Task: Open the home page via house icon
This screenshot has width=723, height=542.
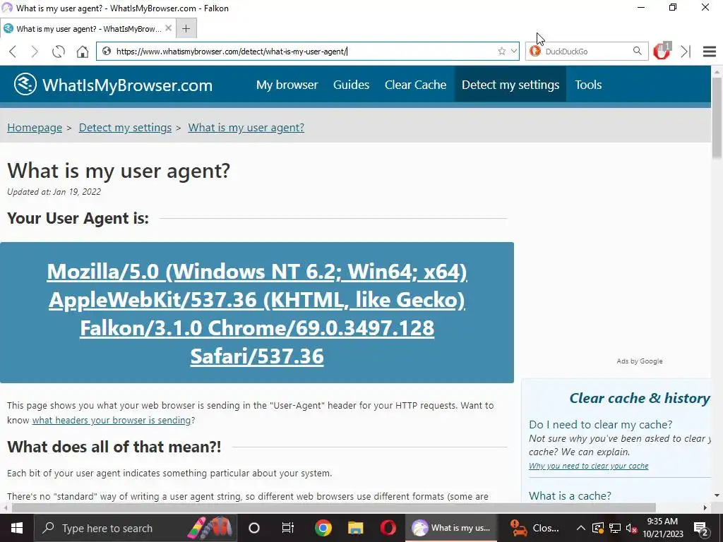Action: point(83,52)
